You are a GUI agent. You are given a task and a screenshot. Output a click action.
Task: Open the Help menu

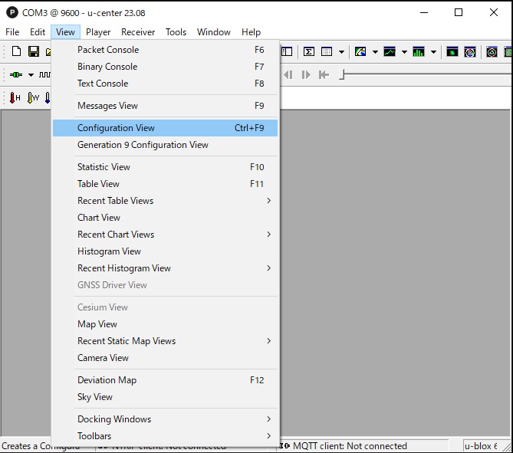pos(251,32)
